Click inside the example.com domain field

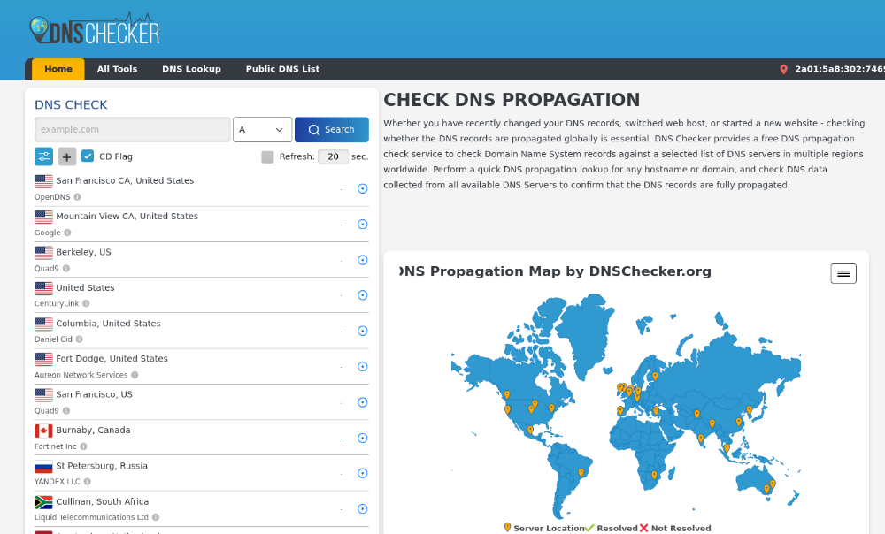click(133, 130)
